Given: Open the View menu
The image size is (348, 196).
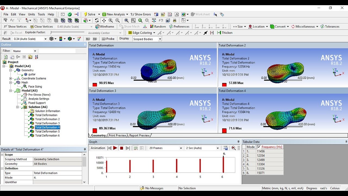Looking at the screenshot, I should coord(22,14).
